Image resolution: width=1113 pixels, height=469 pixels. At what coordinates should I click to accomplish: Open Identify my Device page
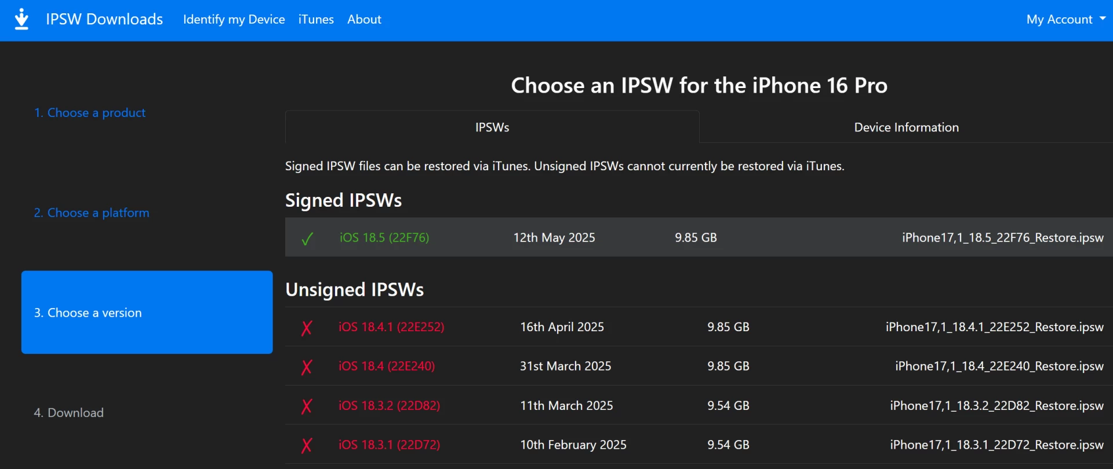point(234,19)
